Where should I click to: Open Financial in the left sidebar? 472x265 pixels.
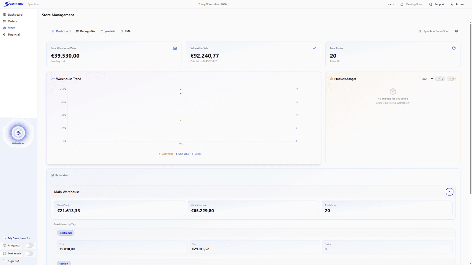(x=11, y=34)
